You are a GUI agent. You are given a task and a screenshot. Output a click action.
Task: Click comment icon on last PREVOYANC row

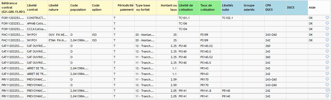pos(327,96)
